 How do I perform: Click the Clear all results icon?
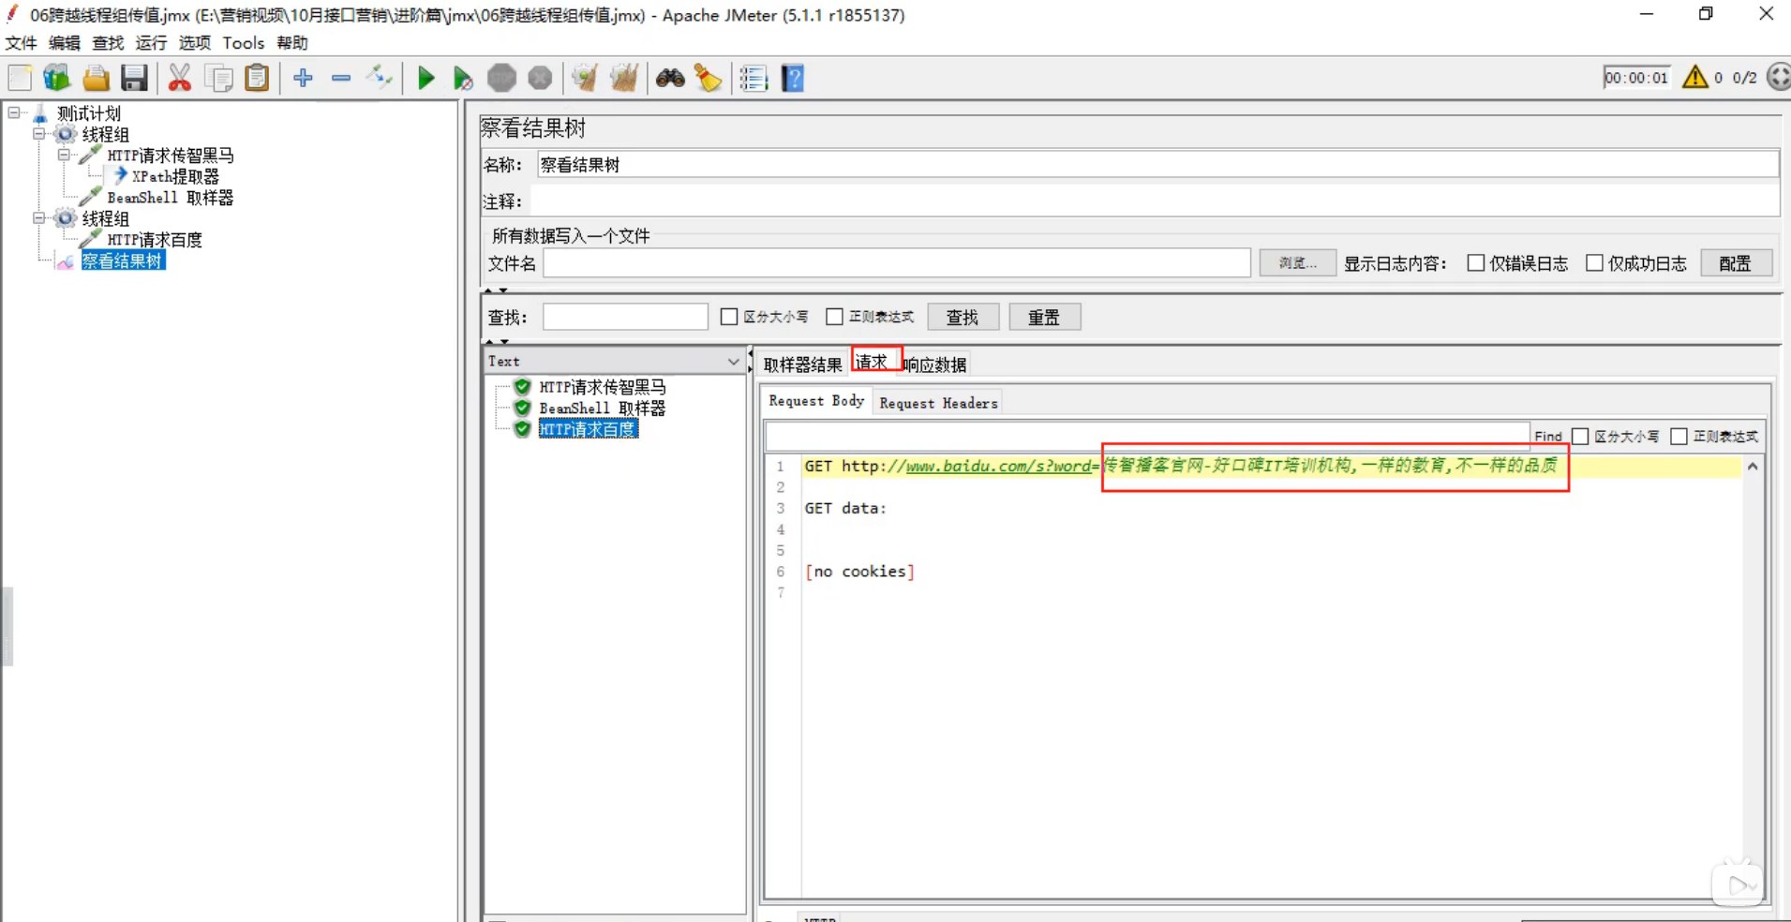pyautogui.click(x=624, y=78)
